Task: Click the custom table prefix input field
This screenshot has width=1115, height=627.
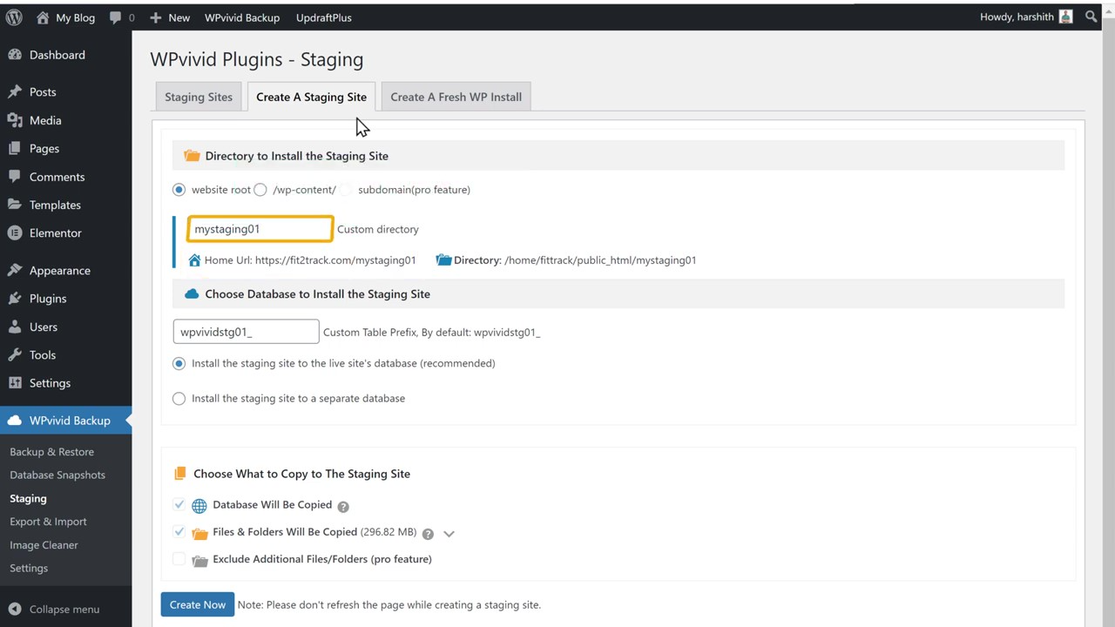Action: coord(246,332)
